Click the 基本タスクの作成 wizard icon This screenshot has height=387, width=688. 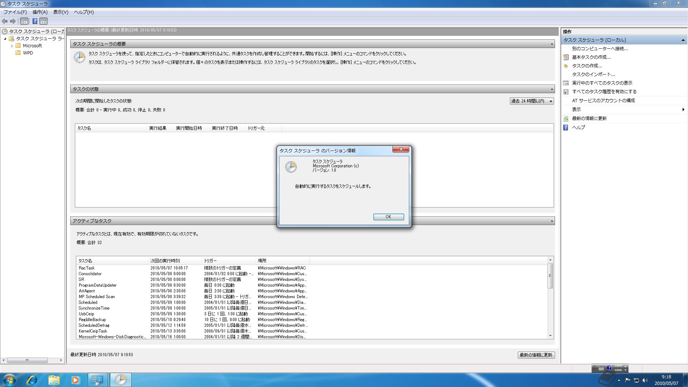click(x=566, y=57)
